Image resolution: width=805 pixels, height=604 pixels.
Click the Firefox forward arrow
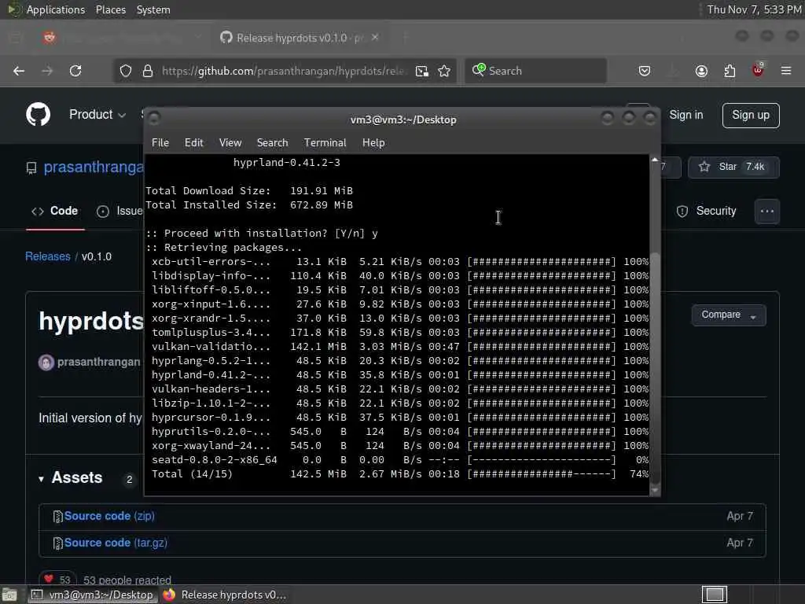47,71
